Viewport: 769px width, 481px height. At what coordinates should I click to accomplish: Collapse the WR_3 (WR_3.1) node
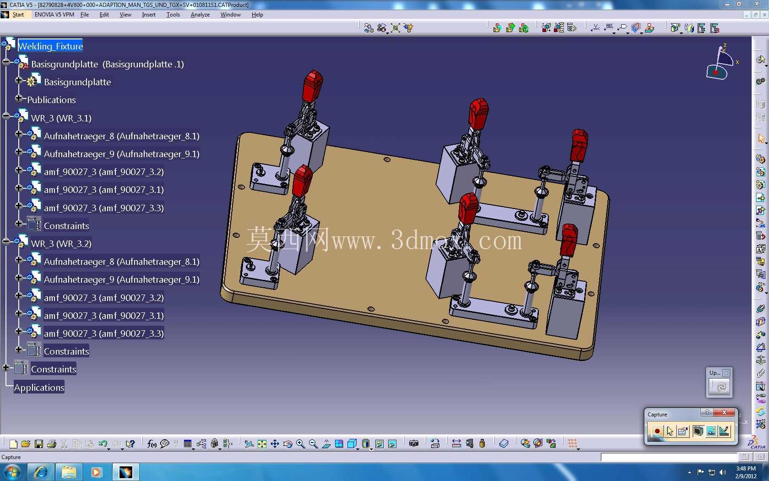pyautogui.click(x=6, y=116)
